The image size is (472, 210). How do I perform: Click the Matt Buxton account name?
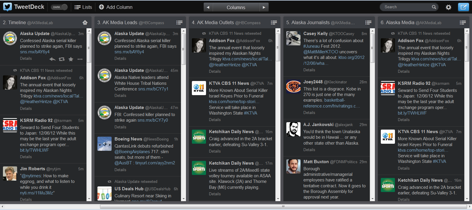(316, 162)
